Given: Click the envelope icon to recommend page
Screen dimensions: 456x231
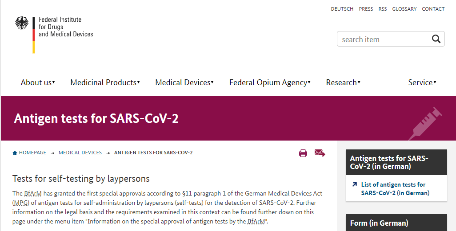Looking at the screenshot, I should (x=320, y=153).
